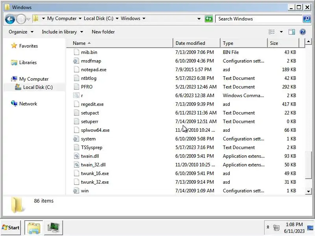Select Network in navigation pane
The image size is (315, 236).
coord(28,104)
